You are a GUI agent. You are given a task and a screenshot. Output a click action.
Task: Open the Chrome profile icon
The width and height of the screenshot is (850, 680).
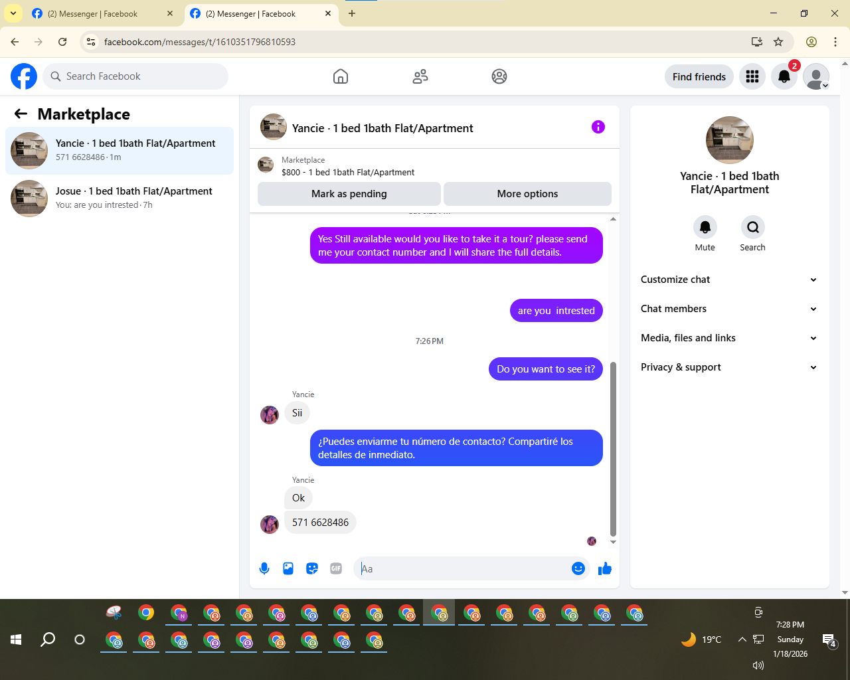pyautogui.click(x=811, y=42)
